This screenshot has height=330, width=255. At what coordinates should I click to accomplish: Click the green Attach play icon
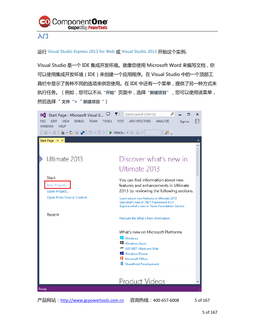(x=111, y=133)
